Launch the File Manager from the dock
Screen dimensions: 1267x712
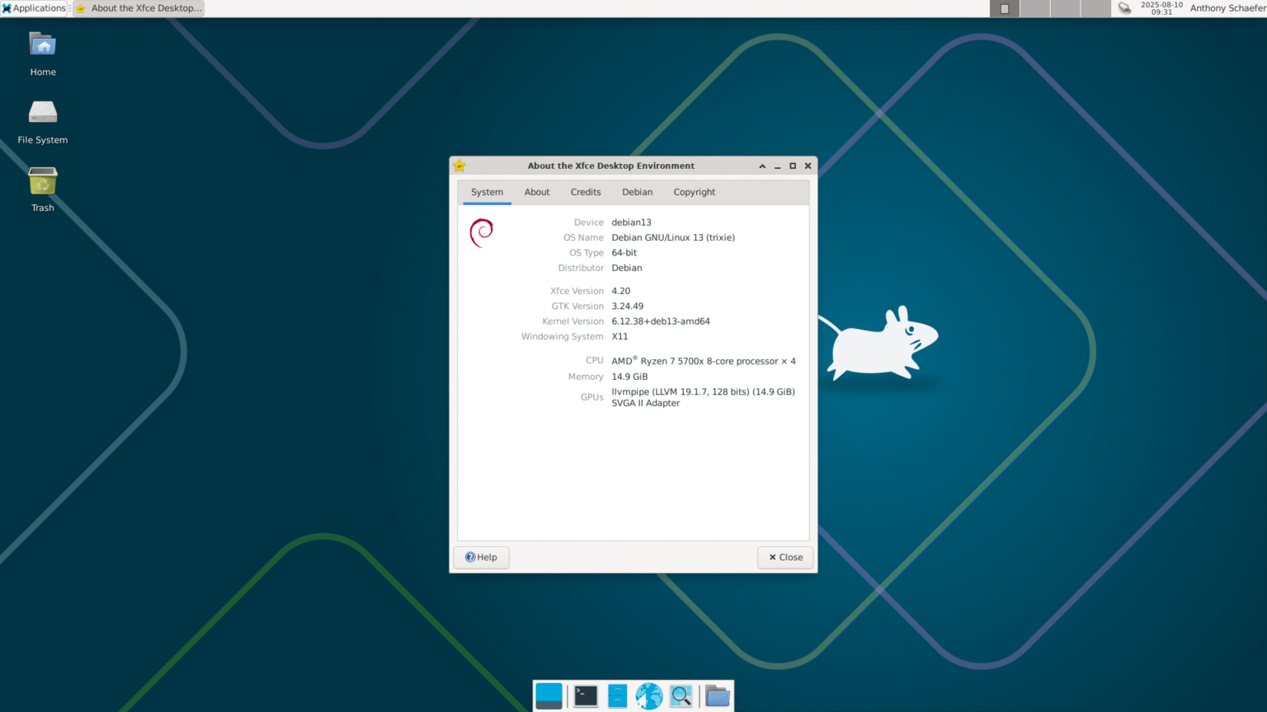(x=617, y=696)
